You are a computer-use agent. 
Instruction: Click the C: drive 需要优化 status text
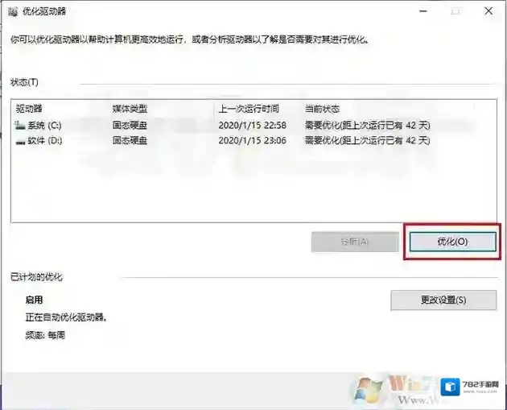click(x=368, y=125)
